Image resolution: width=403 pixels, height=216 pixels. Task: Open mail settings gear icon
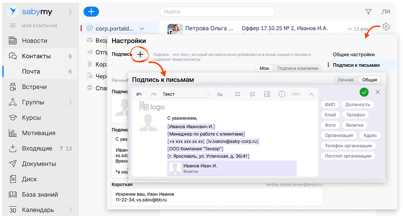coord(386,27)
